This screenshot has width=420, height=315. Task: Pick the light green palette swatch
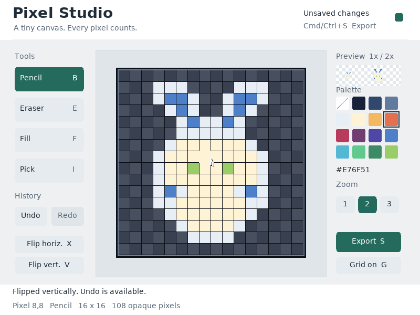[x=391, y=152]
